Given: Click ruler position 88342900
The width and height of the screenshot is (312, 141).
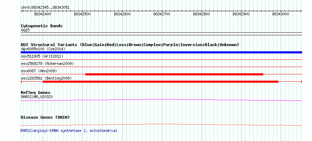Looking at the screenshot, I should (x=241, y=14).
